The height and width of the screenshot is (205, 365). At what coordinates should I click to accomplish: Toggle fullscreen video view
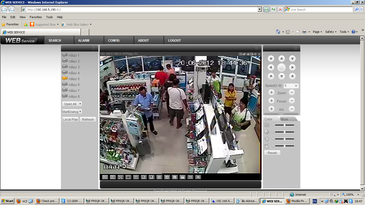click(x=121, y=177)
